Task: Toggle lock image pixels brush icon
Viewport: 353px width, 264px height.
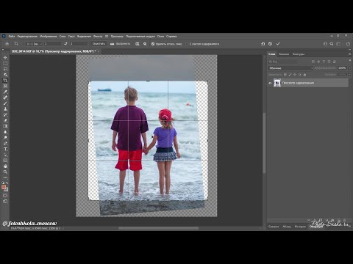Action: 290,75
